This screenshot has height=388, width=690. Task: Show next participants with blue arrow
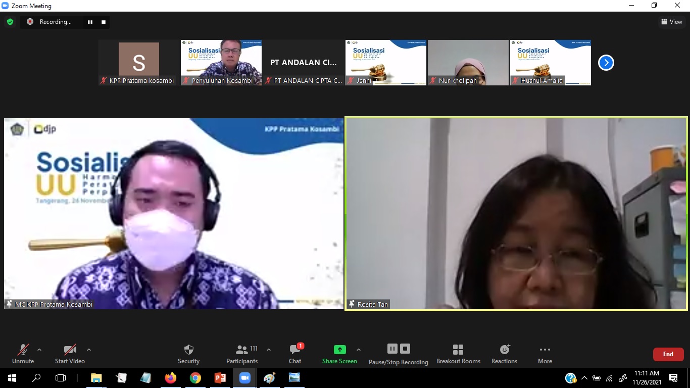tap(606, 63)
